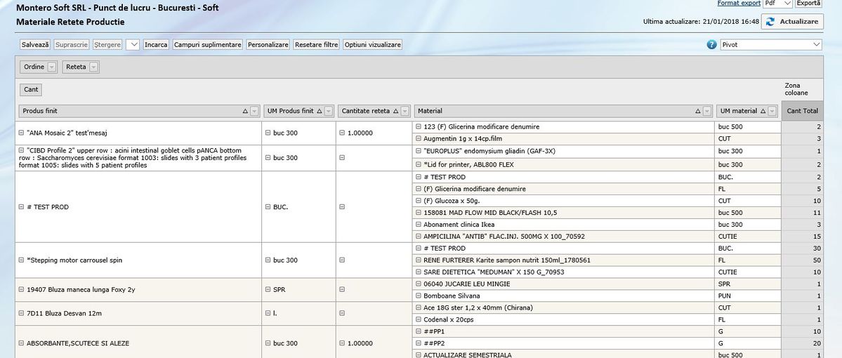Viewport: 842px width, 358px height.
Task: Collapse the 'ANA Mosaic 2' product row
Action: pyautogui.click(x=21, y=133)
